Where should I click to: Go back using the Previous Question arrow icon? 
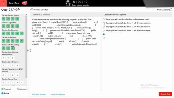(x=32, y=10)
